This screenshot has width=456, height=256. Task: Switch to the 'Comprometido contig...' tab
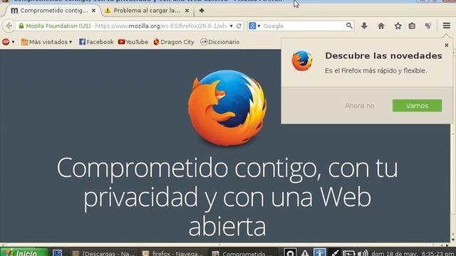coord(53,11)
